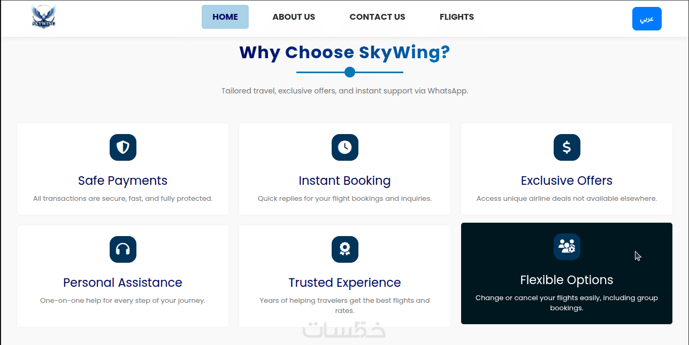
Task: Navigate to CONTACT US
Action: (x=377, y=17)
